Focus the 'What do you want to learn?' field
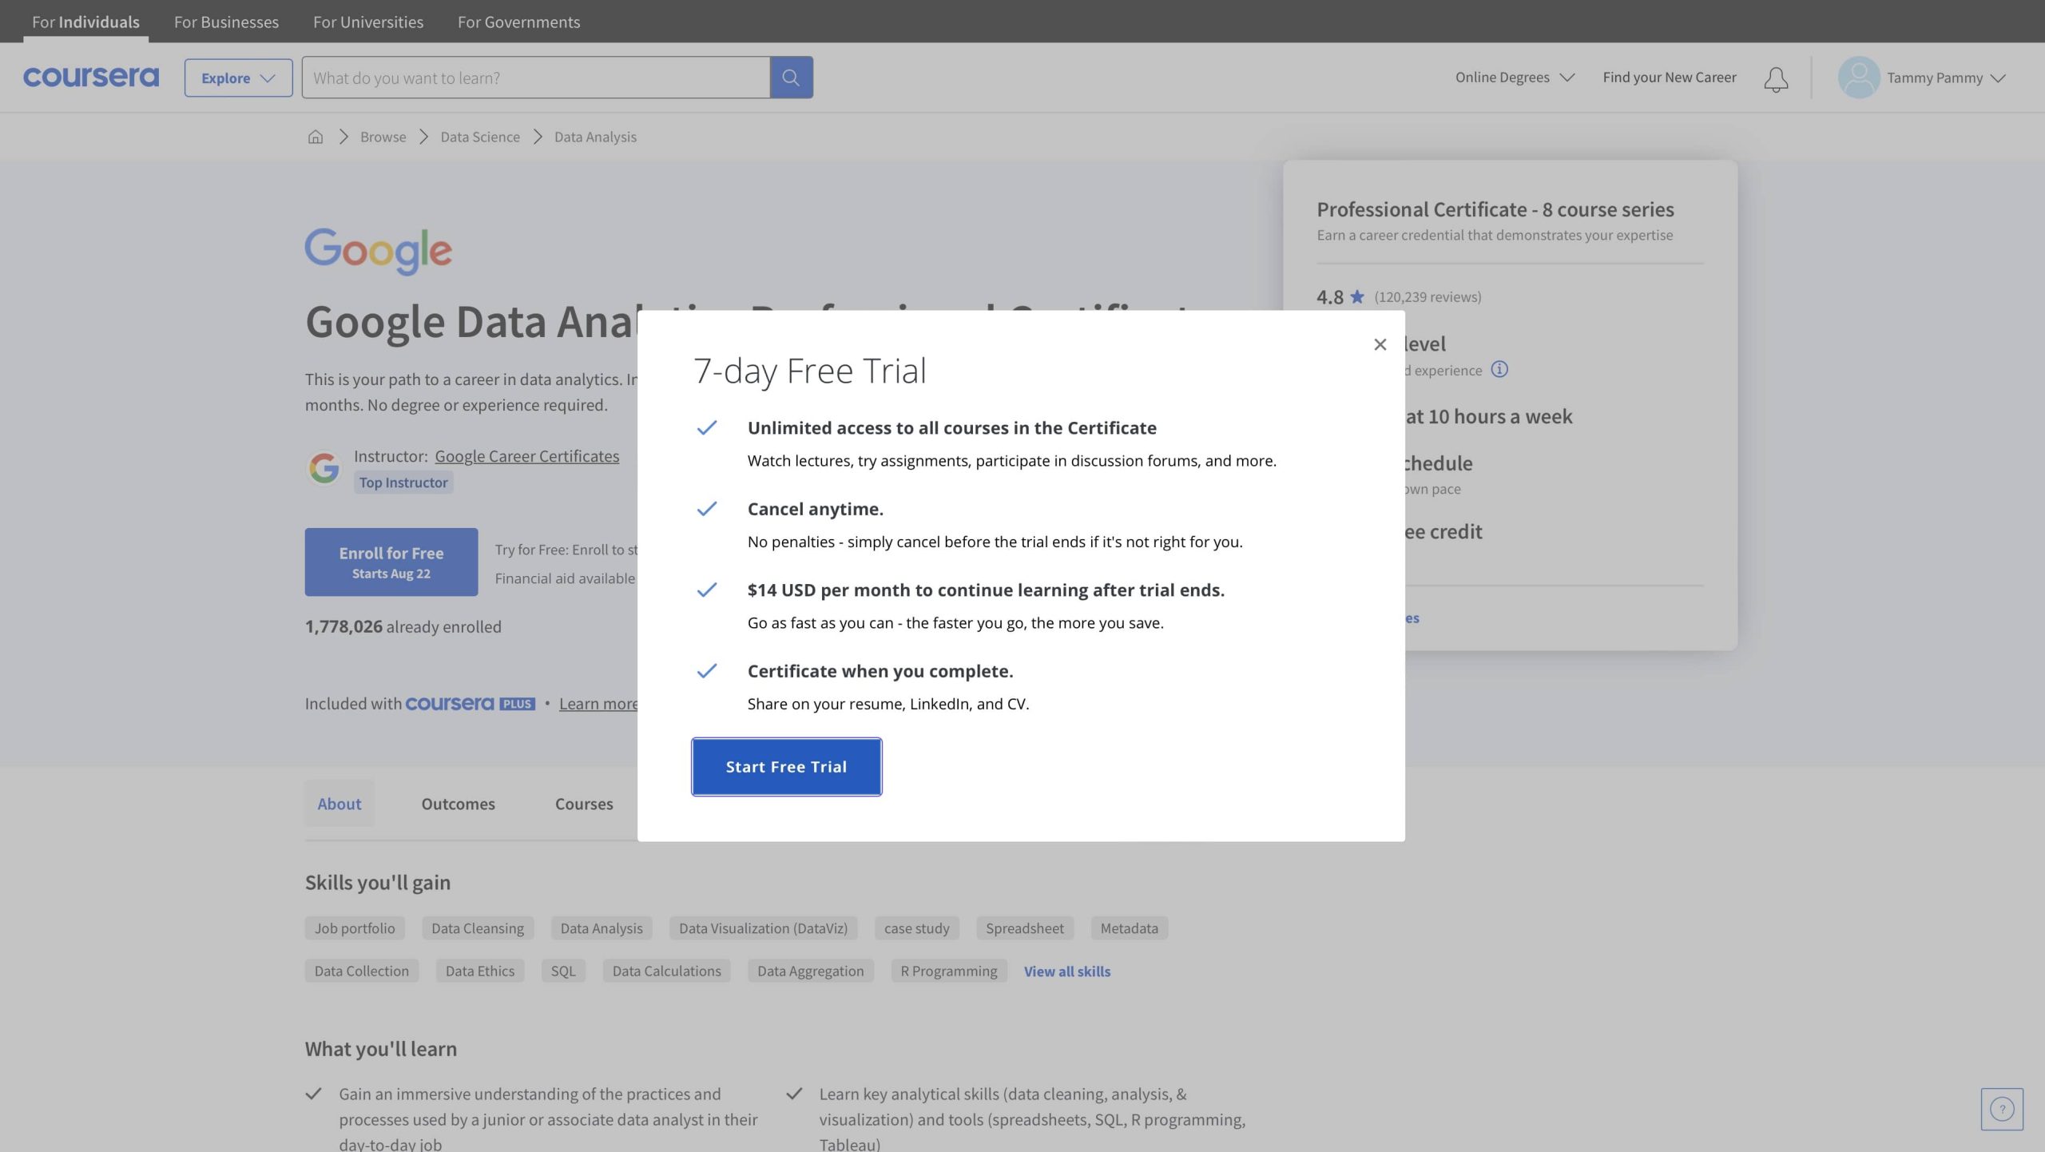The width and height of the screenshot is (2045, 1152). (x=535, y=77)
